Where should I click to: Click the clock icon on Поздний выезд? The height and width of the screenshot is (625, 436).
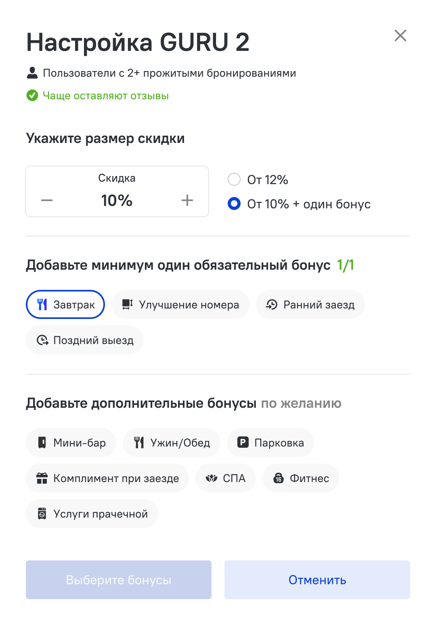click(x=42, y=340)
